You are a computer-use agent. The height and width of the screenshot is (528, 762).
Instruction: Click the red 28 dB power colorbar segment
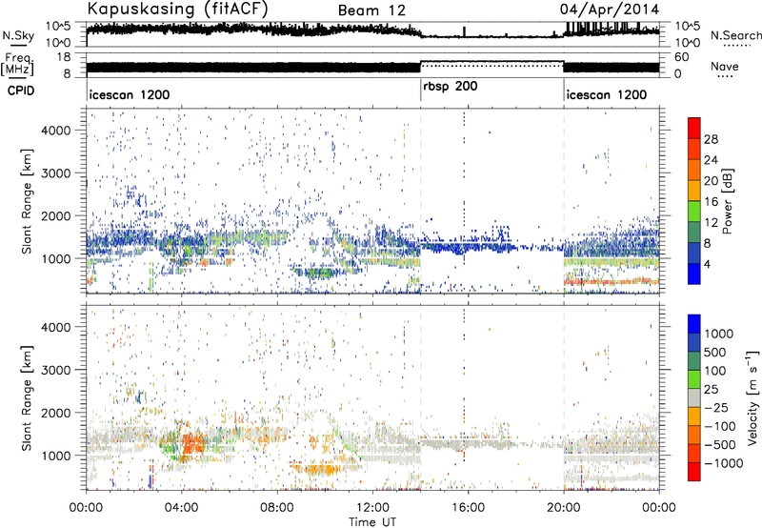tap(694, 128)
